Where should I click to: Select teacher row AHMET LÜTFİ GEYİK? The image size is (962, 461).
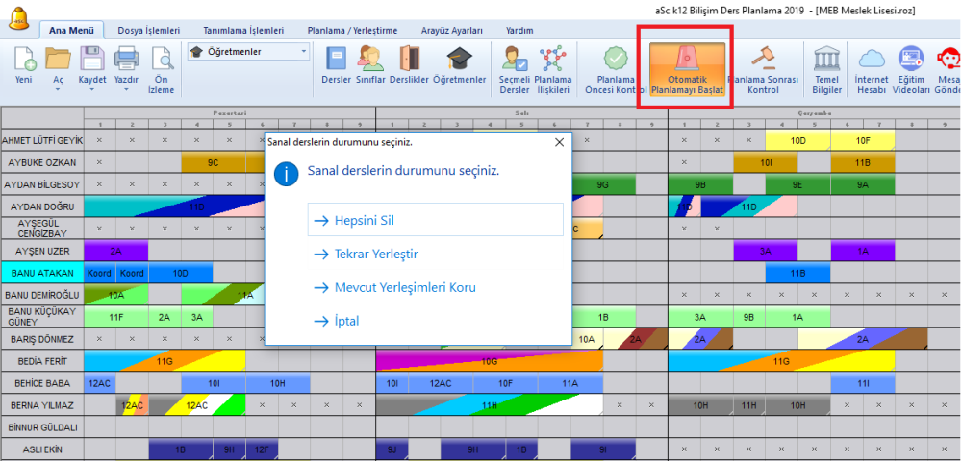pyautogui.click(x=42, y=140)
